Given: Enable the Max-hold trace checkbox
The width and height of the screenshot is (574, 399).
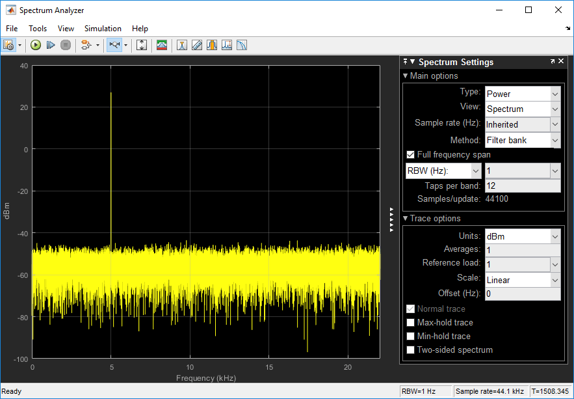Looking at the screenshot, I should click(410, 323).
